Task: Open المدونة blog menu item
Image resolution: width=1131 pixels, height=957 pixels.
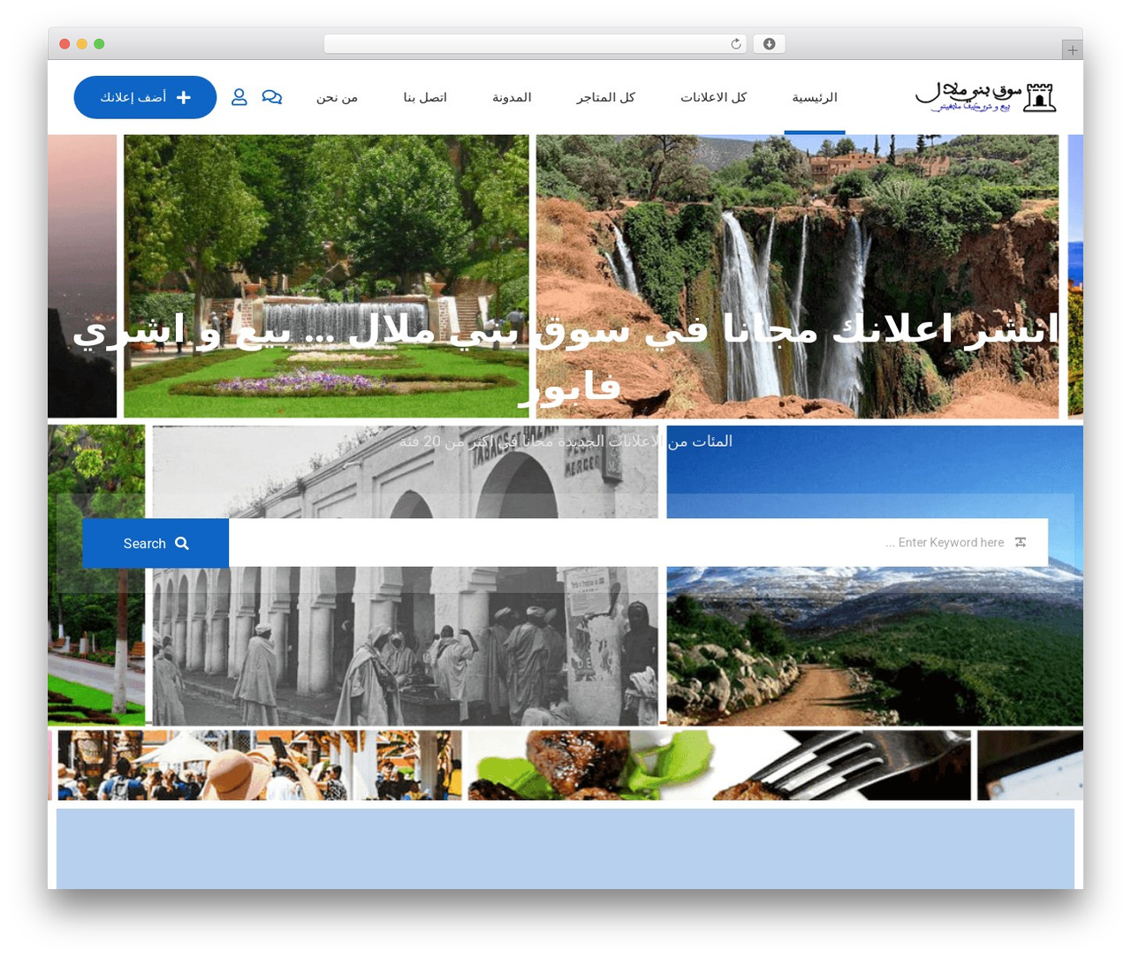Action: click(512, 97)
